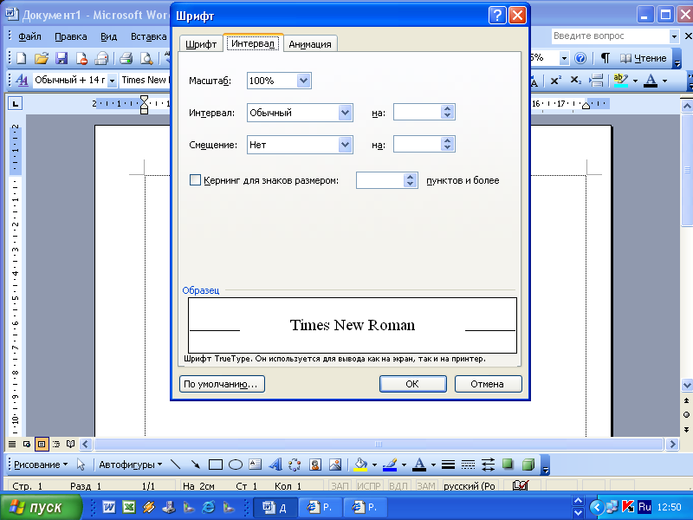The image size is (693, 520).
Task: Open the Файл menu
Action: [29, 36]
